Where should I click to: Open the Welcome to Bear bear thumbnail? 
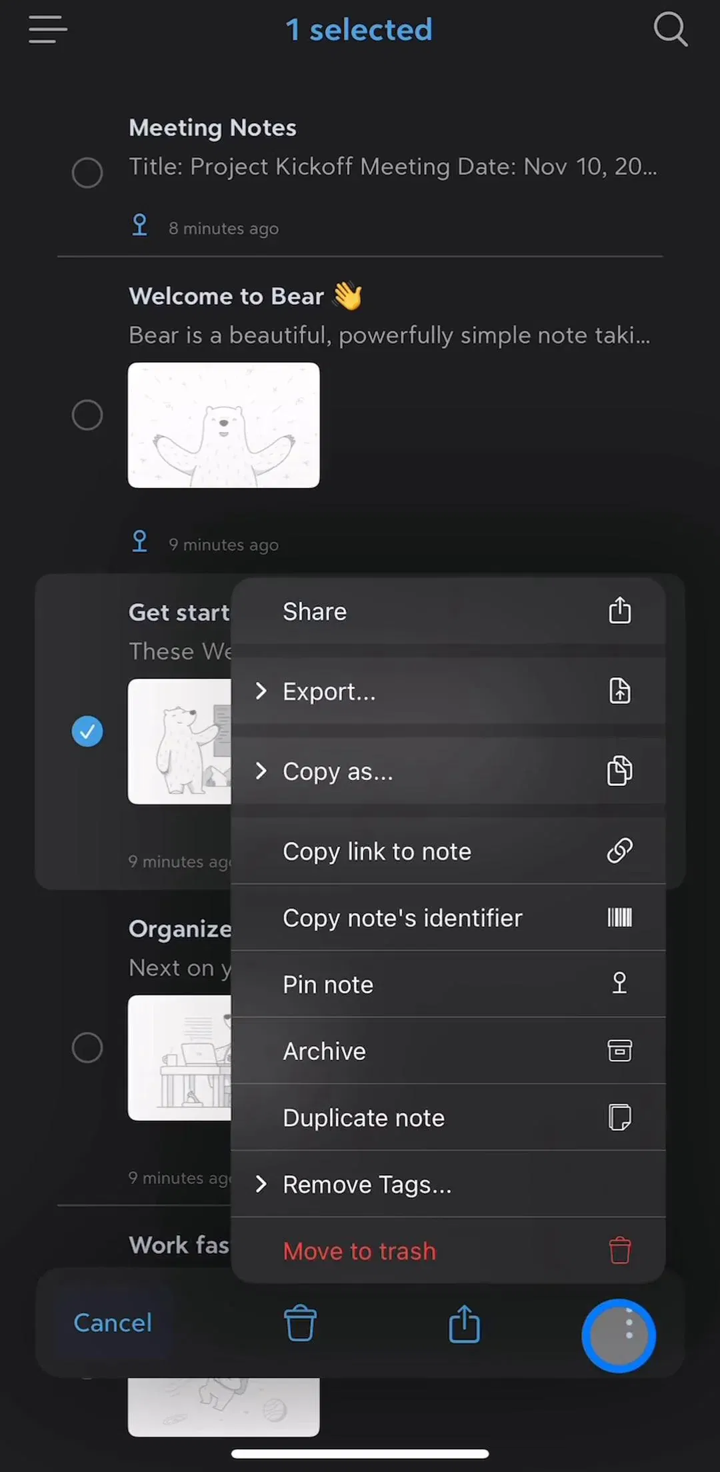pos(223,425)
